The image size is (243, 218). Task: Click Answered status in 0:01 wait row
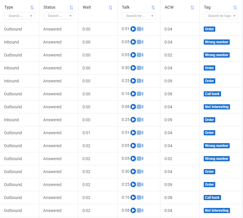pyautogui.click(x=52, y=133)
